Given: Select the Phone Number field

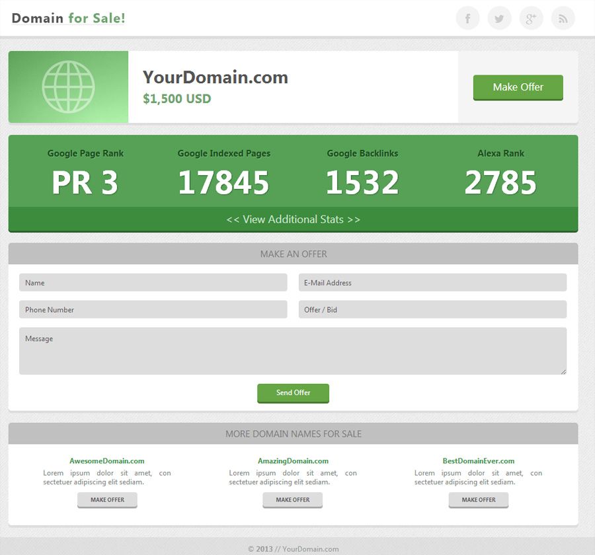Looking at the screenshot, I should [153, 310].
